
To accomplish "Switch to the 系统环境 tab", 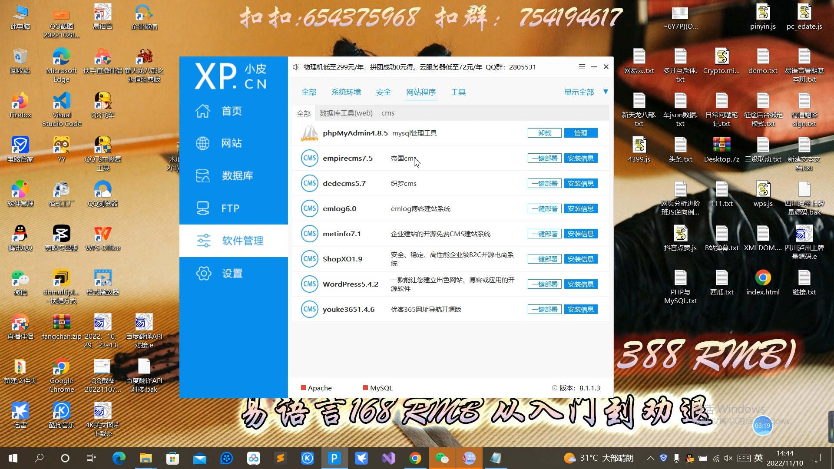I will (x=346, y=92).
